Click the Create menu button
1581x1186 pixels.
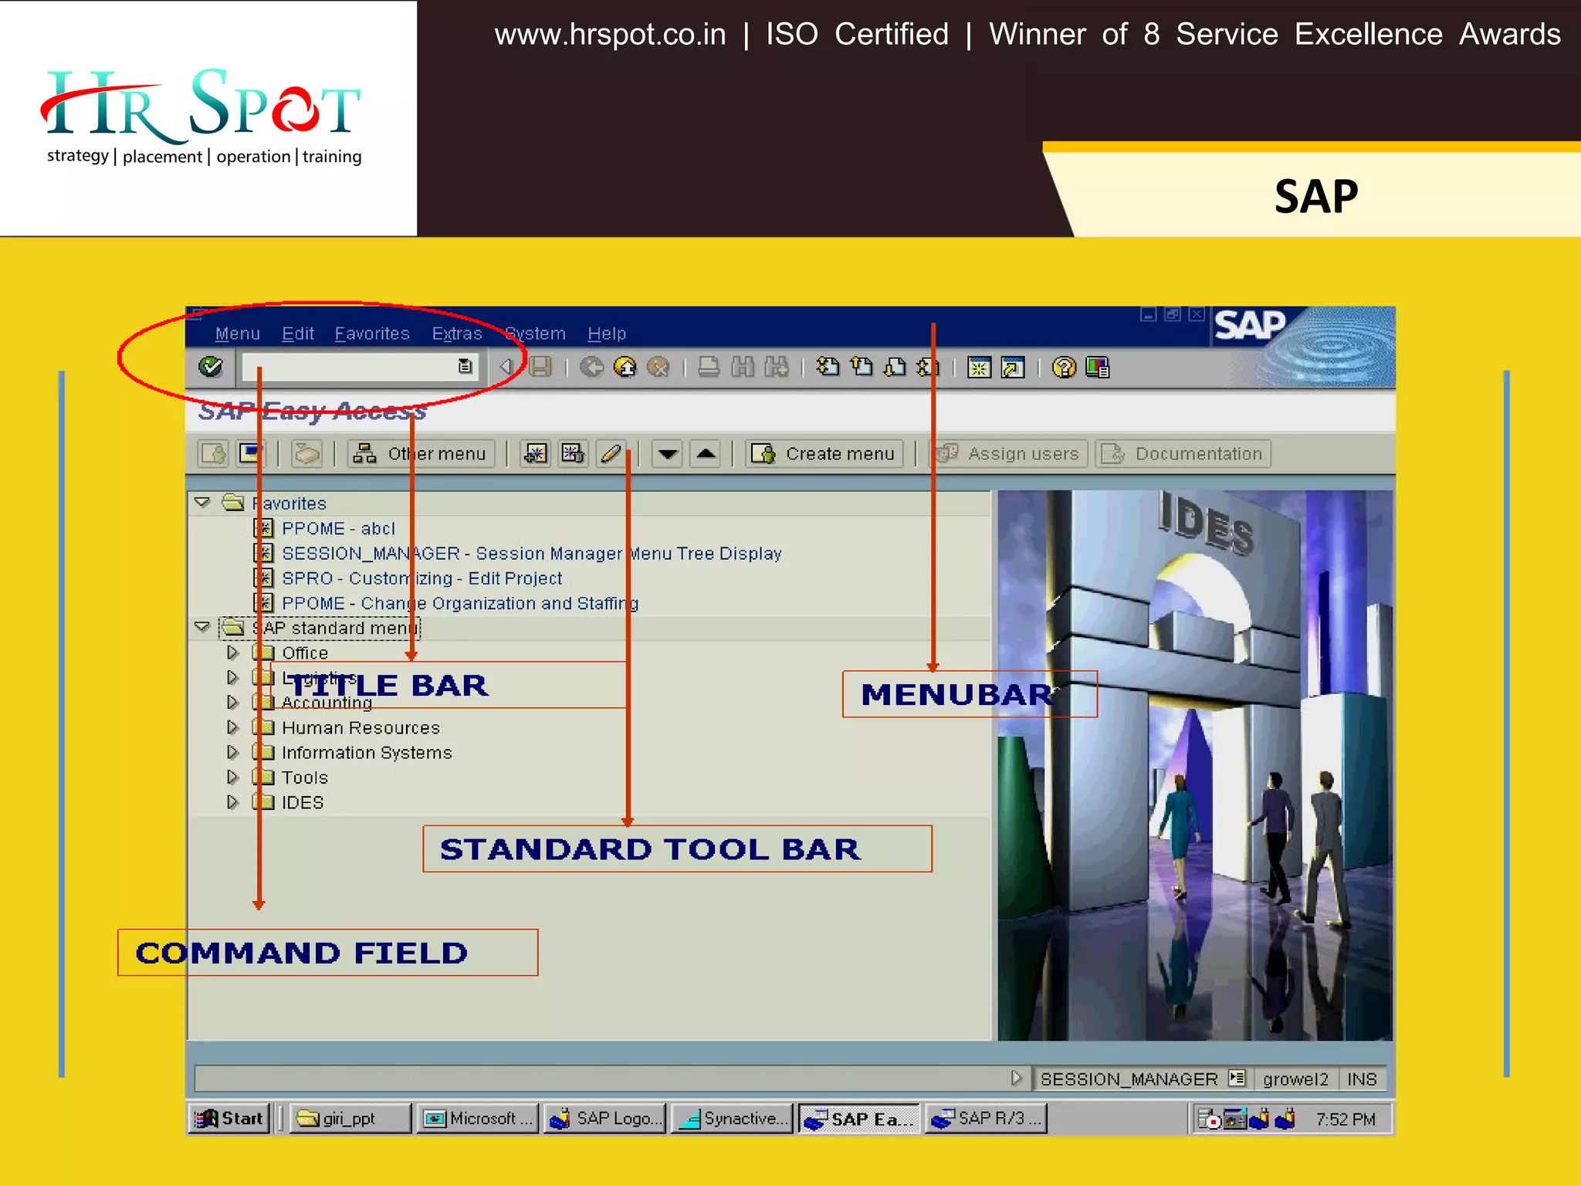pos(824,453)
